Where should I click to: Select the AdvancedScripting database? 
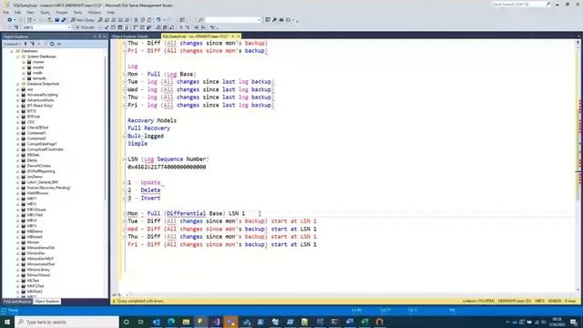tap(43, 95)
